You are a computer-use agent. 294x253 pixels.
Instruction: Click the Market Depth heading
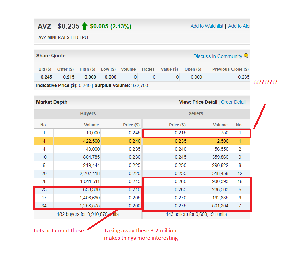coord(52,102)
